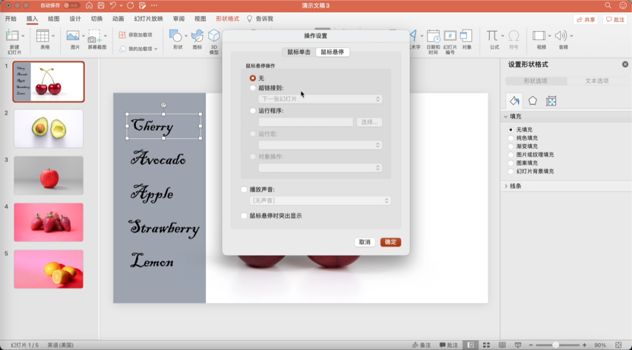The width and height of the screenshot is (632, 350).
Task: Select the 无 radio button in dialog
Action: click(253, 78)
